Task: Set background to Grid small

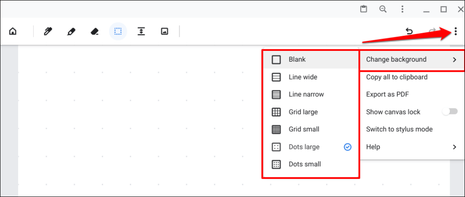Action: tap(304, 129)
